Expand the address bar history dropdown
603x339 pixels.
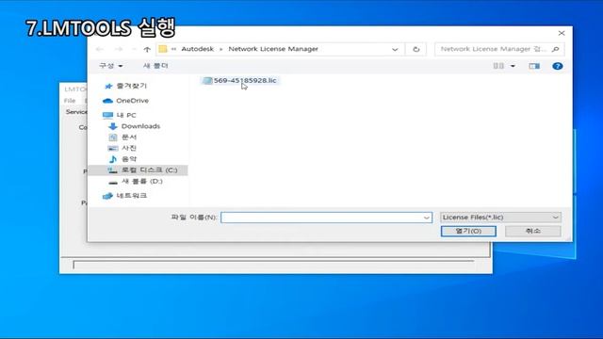(x=395, y=49)
